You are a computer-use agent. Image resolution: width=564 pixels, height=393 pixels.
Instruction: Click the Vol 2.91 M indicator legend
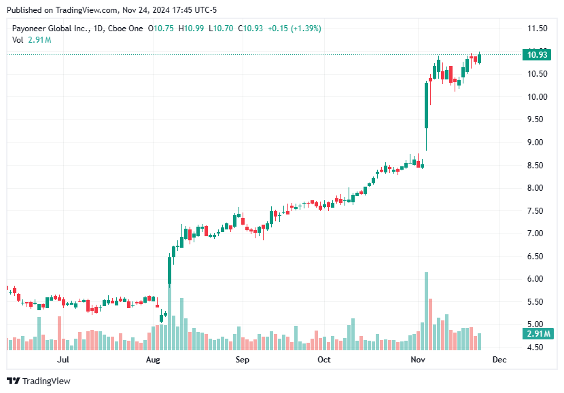click(32, 40)
